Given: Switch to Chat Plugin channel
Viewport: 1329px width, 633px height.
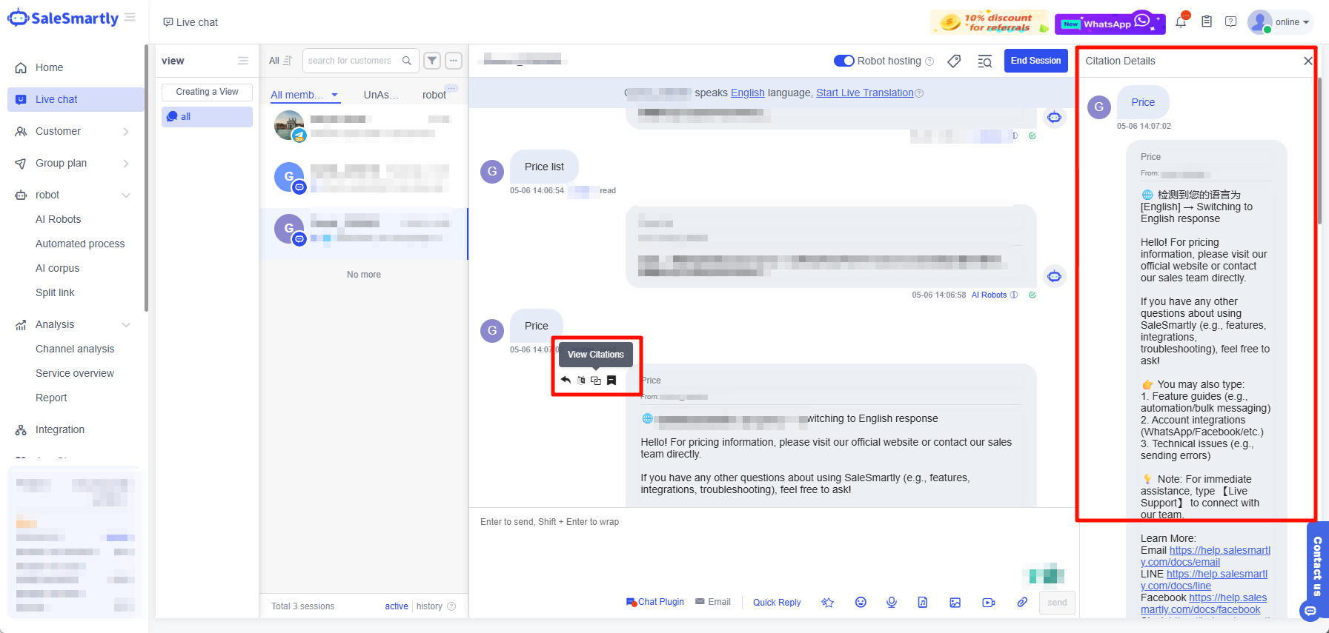Looking at the screenshot, I should tap(655, 602).
